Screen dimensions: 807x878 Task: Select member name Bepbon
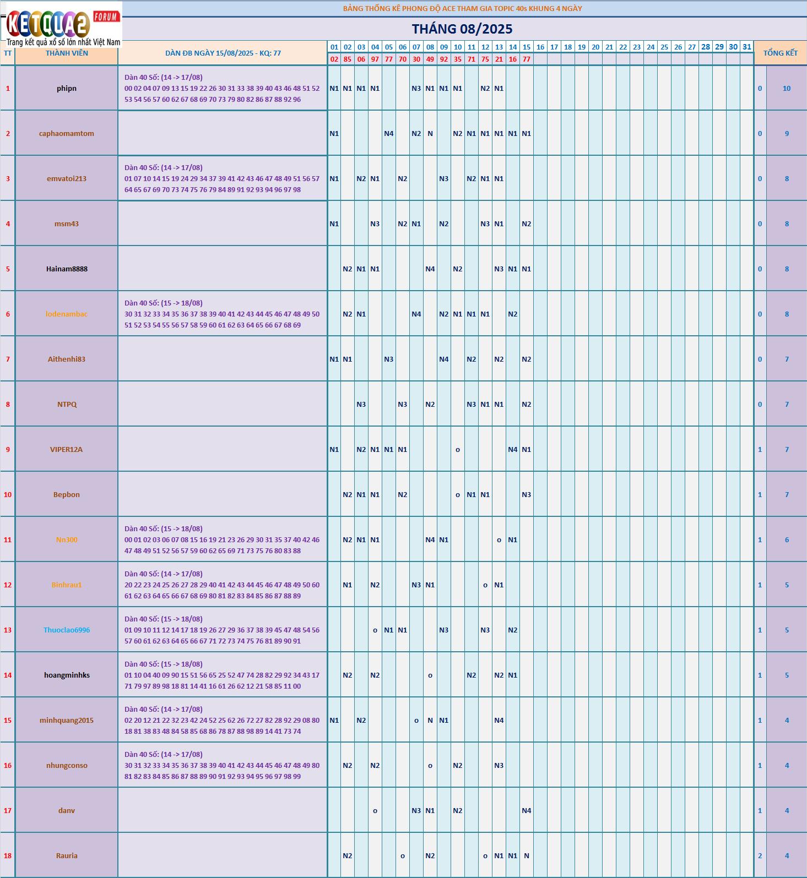click(67, 495)
